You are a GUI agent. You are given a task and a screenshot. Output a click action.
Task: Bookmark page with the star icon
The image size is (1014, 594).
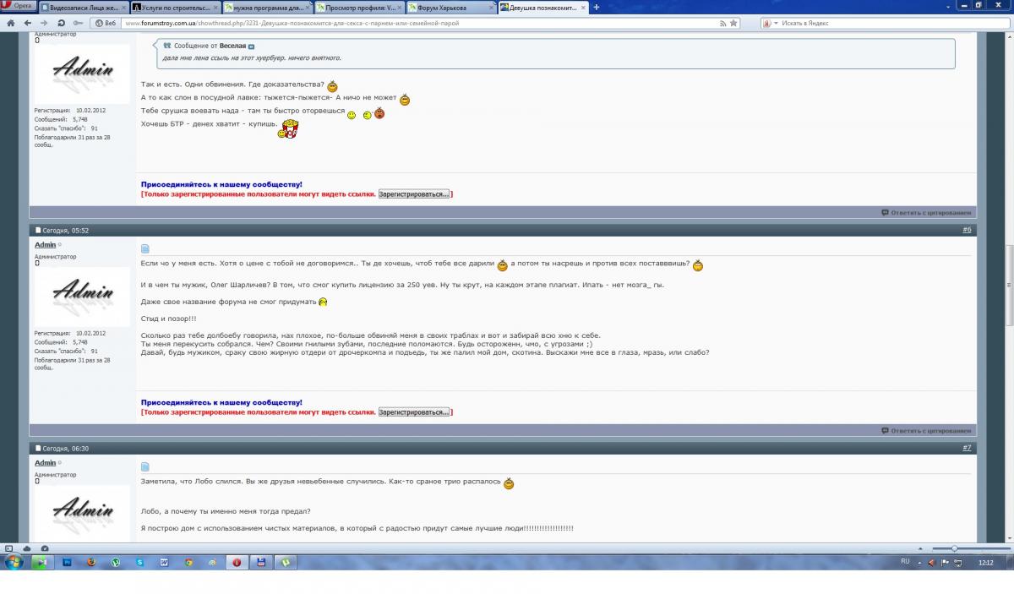(x=733, y=23)
